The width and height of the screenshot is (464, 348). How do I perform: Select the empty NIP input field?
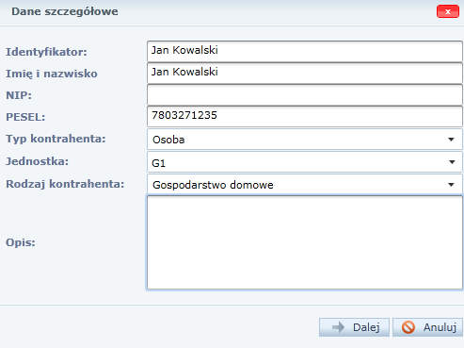(x=305, y=94)
